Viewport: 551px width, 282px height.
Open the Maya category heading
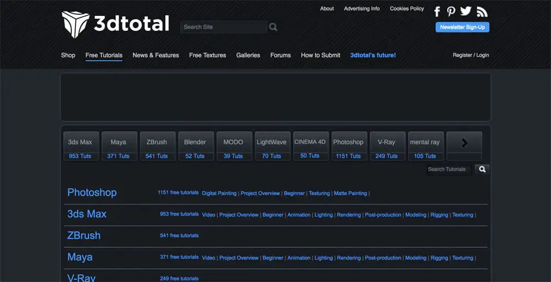[x=80, y=257]
